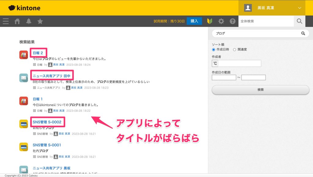Open the ニュース共有アプリ 黒坂 search result
313x177 pixels.
(x=51, y=168)
